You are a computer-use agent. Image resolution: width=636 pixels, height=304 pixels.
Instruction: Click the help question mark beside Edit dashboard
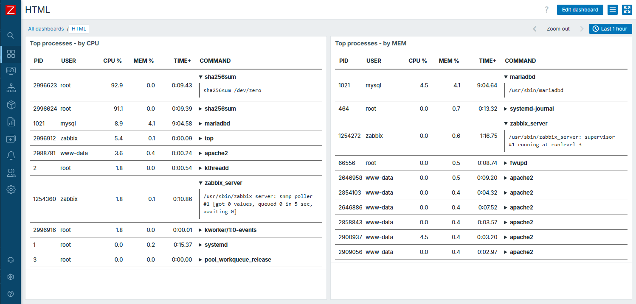547,10
